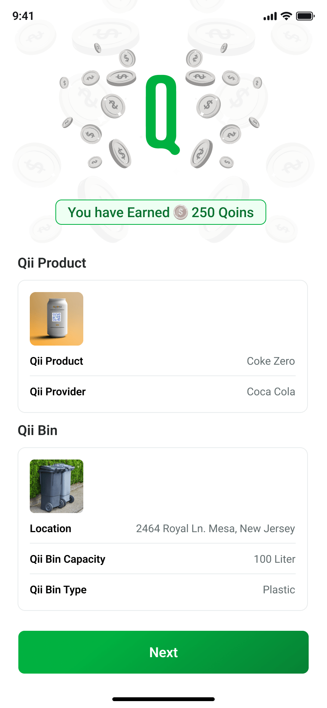
Task: Tap the Qii Provider row label
Action: click(58, 392)
